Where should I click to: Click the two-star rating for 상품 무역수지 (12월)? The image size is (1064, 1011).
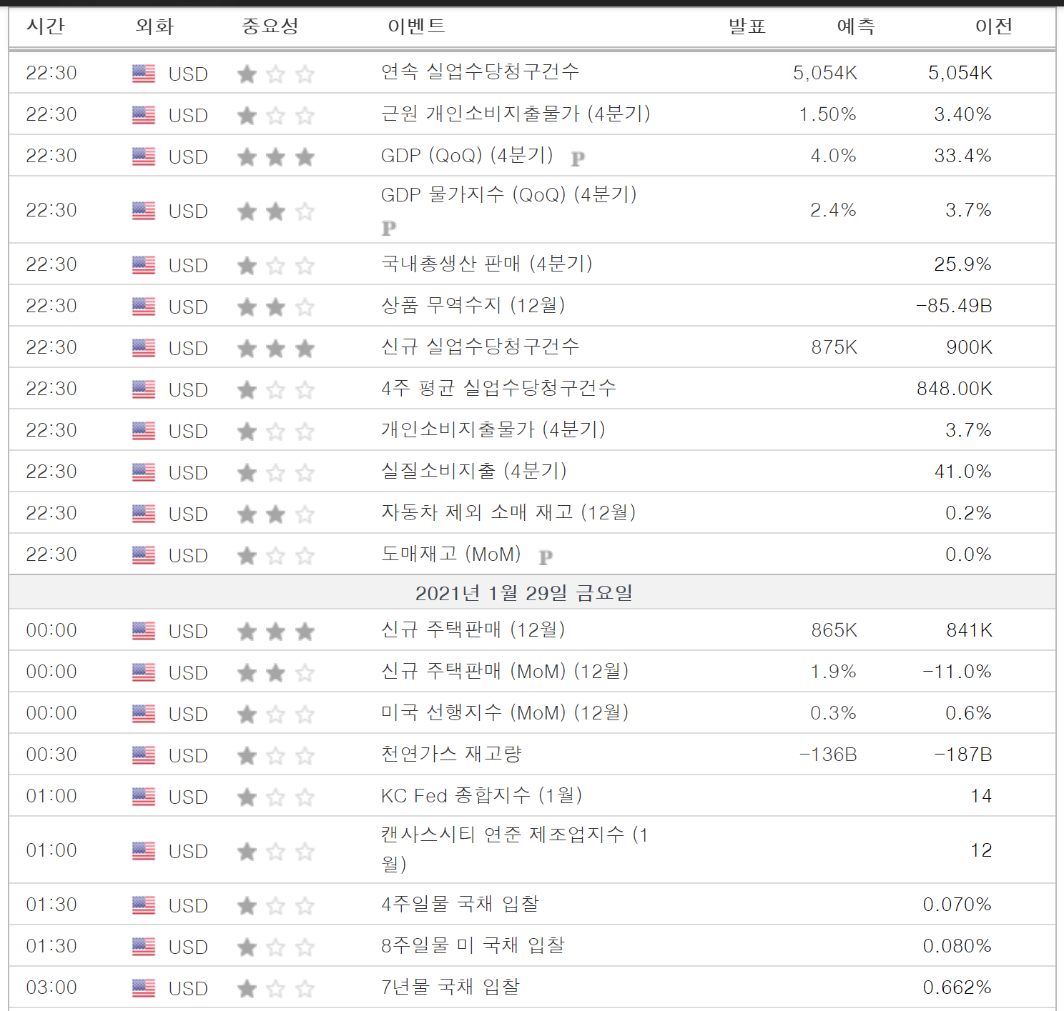[x=276, y=307]
